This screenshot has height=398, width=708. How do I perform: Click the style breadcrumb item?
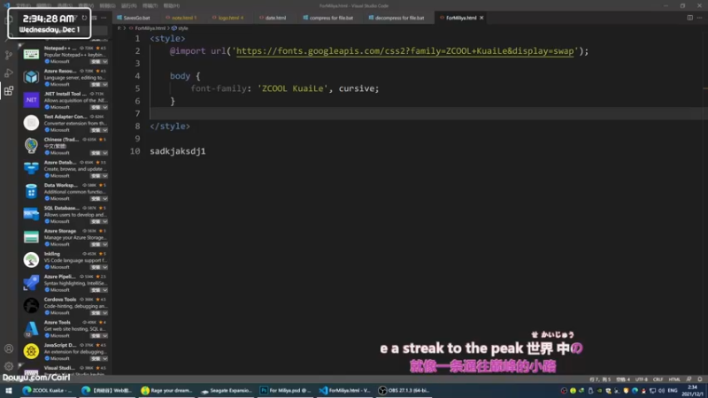(181, 28)
